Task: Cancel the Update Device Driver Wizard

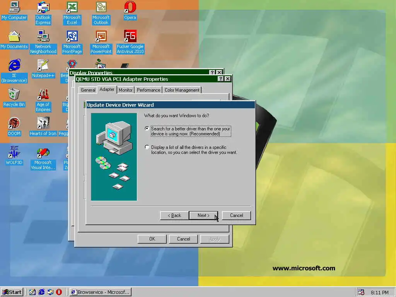Action: [236, 215]
